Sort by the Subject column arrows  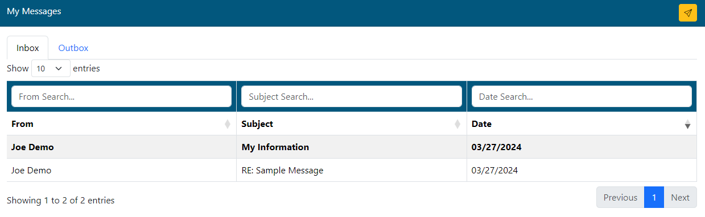point(457,124)
